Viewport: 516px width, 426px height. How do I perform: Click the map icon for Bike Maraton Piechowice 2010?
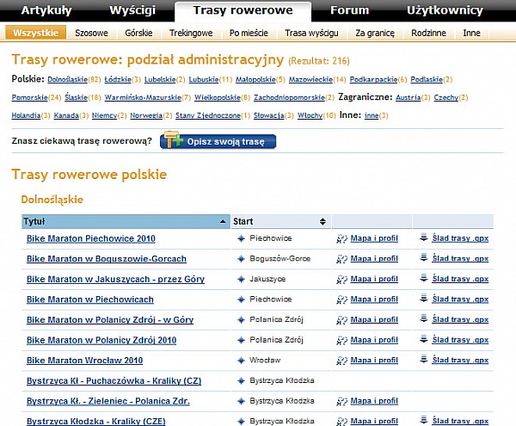(341, 238)
